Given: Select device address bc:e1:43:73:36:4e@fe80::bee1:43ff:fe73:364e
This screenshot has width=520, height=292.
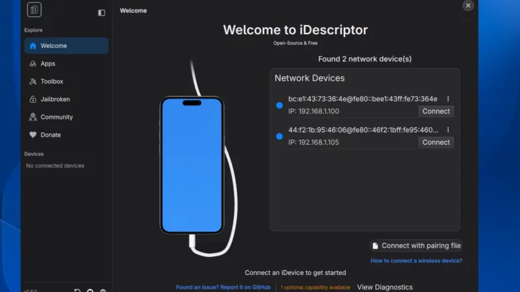Looking at the screenshot, I should (x=363, y=99).
